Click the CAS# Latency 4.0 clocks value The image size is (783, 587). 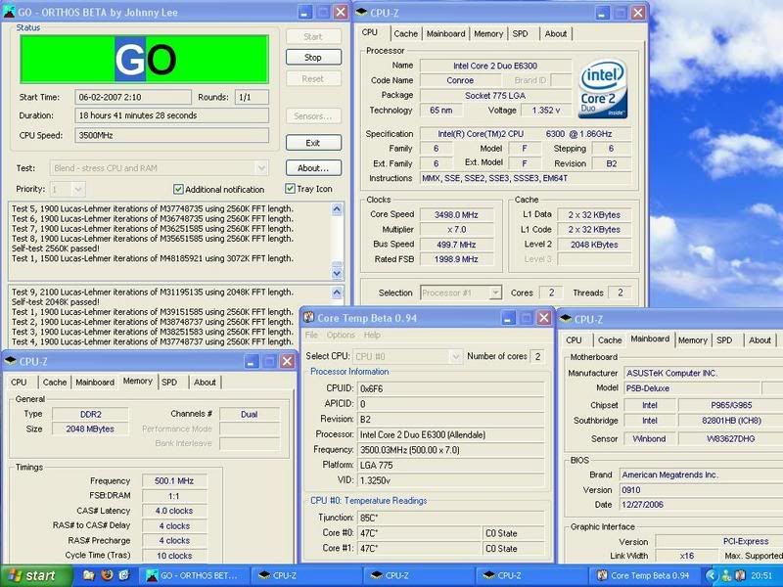(x=174, y=511)
